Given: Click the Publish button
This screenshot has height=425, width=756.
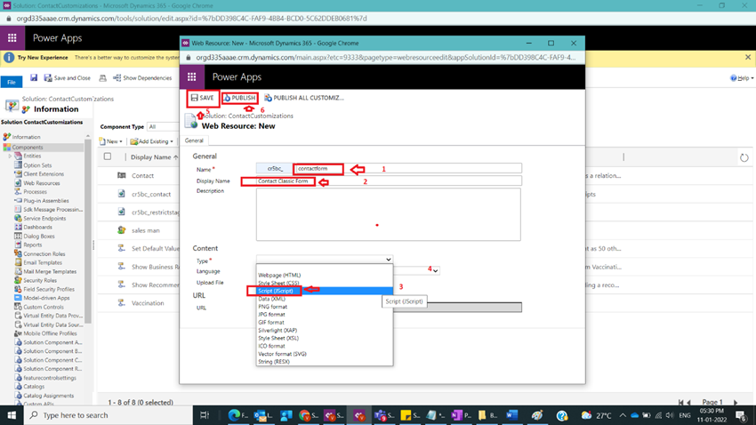Looking at the screenshot, I should coord(239,98).
